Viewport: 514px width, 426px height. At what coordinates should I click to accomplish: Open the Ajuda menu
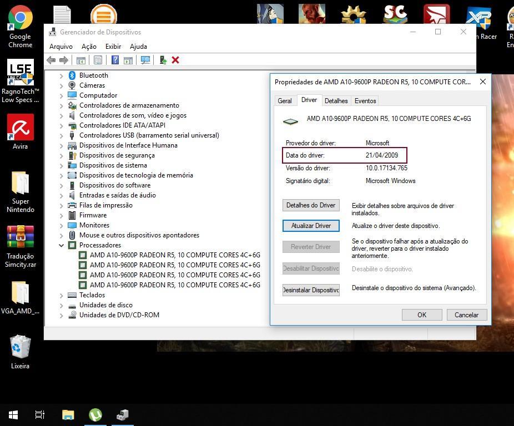(138, 47)
